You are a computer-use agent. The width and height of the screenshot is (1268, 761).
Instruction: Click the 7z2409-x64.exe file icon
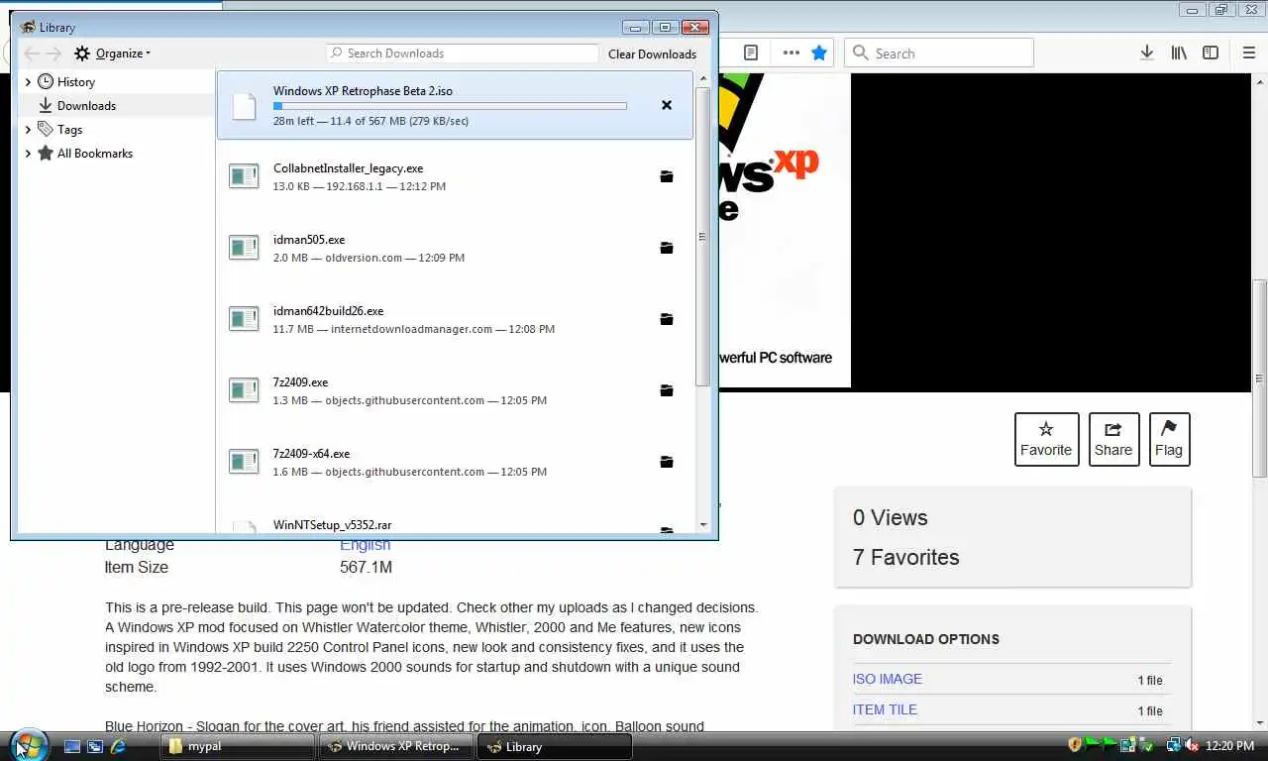(244, 462)
